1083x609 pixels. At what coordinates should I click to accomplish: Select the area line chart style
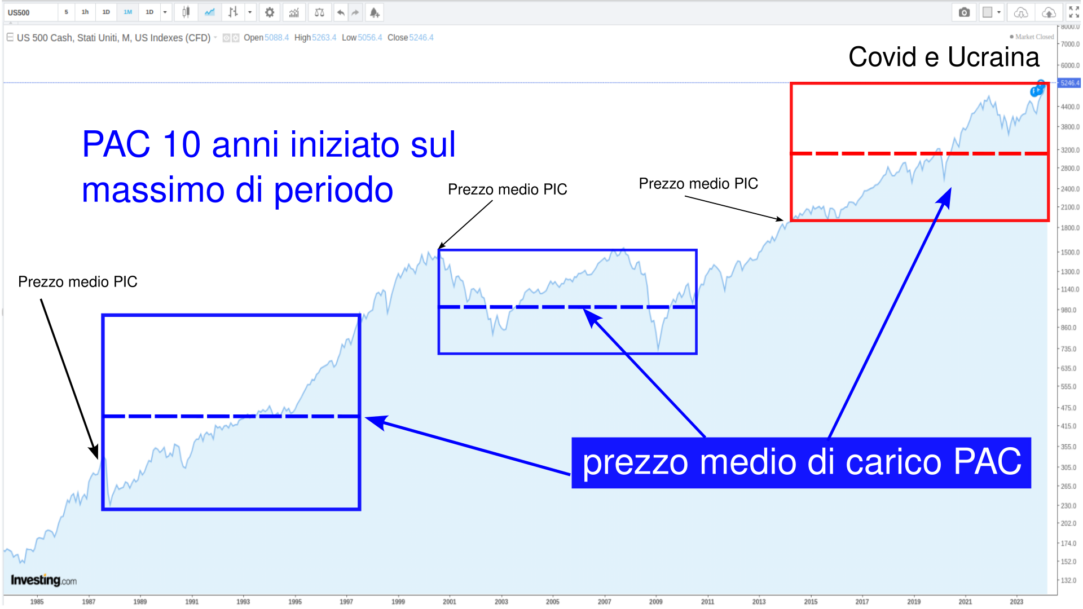pos(209,12)
